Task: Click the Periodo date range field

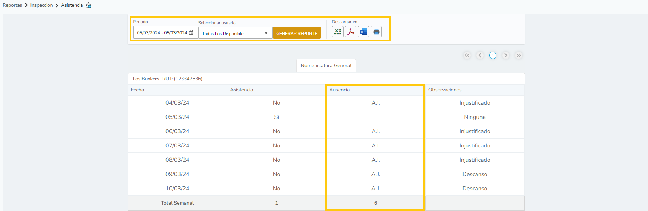Action: click(x=162, y=33)
